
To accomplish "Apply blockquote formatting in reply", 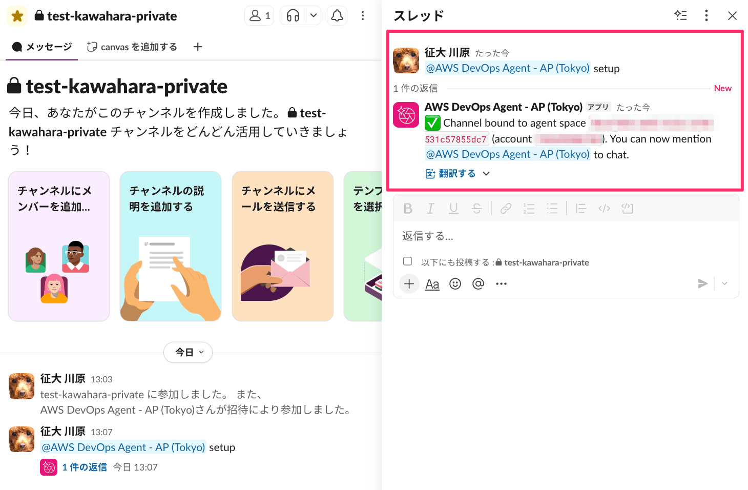I will [580, 208].
